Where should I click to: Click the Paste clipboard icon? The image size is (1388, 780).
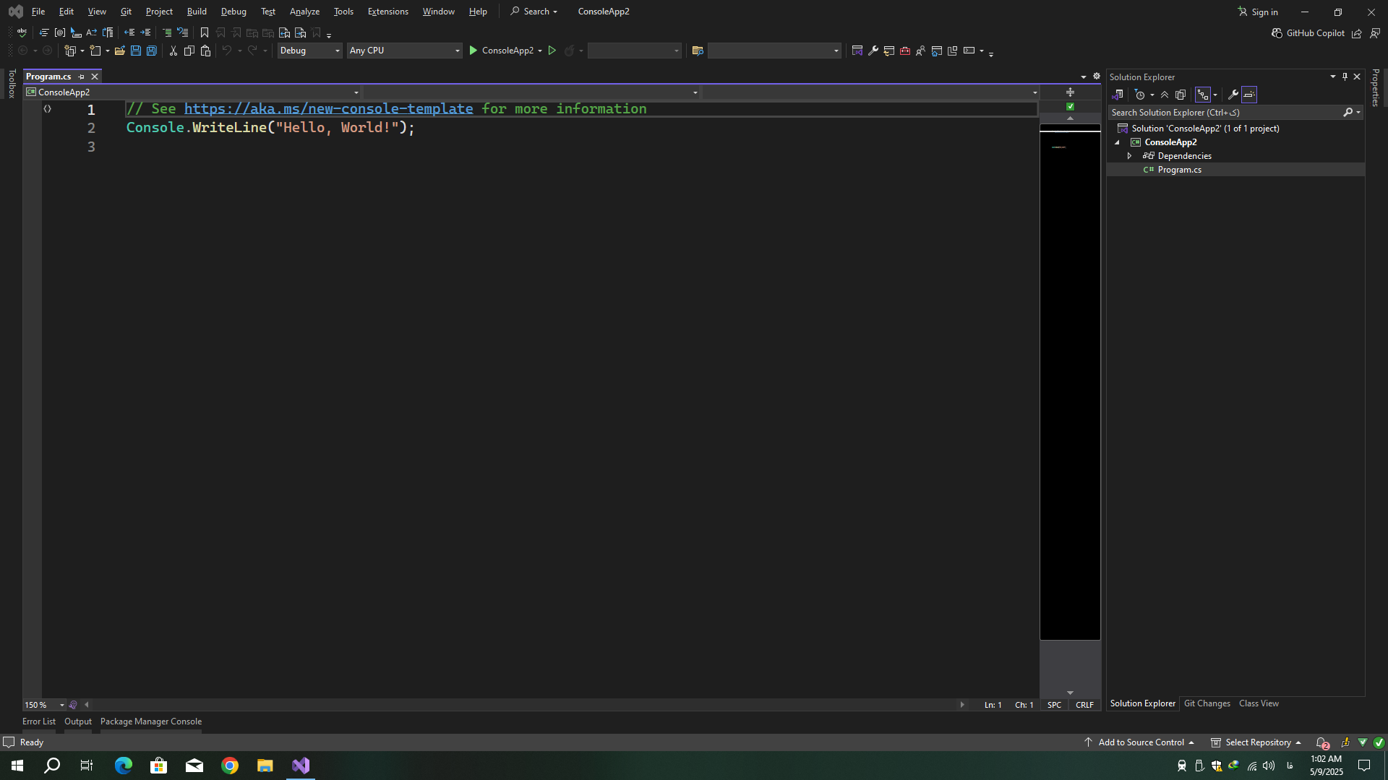[205, 51]
